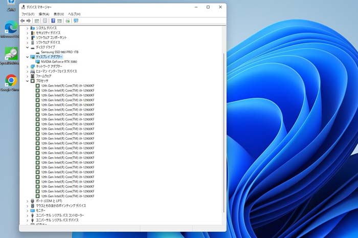The height and width of the screenshot is (238, 358).
Task: Click the システム デバイス category icon
Action: coord(32,28)
